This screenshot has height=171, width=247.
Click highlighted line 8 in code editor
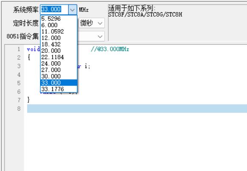coord(137,108)
